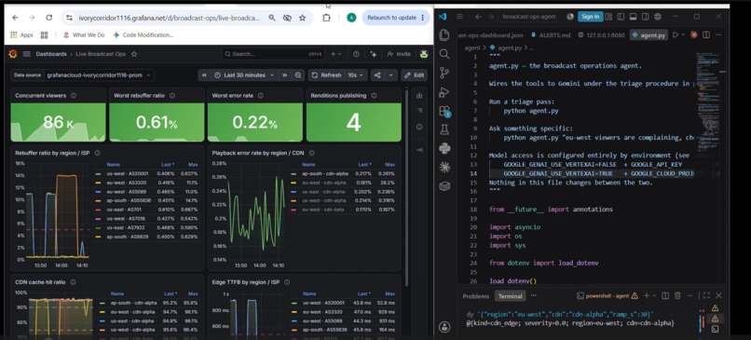Star the Live Broadcast Ops dashboard
Image resolution: width=751 pixels, height=340 pixels.
134,54
